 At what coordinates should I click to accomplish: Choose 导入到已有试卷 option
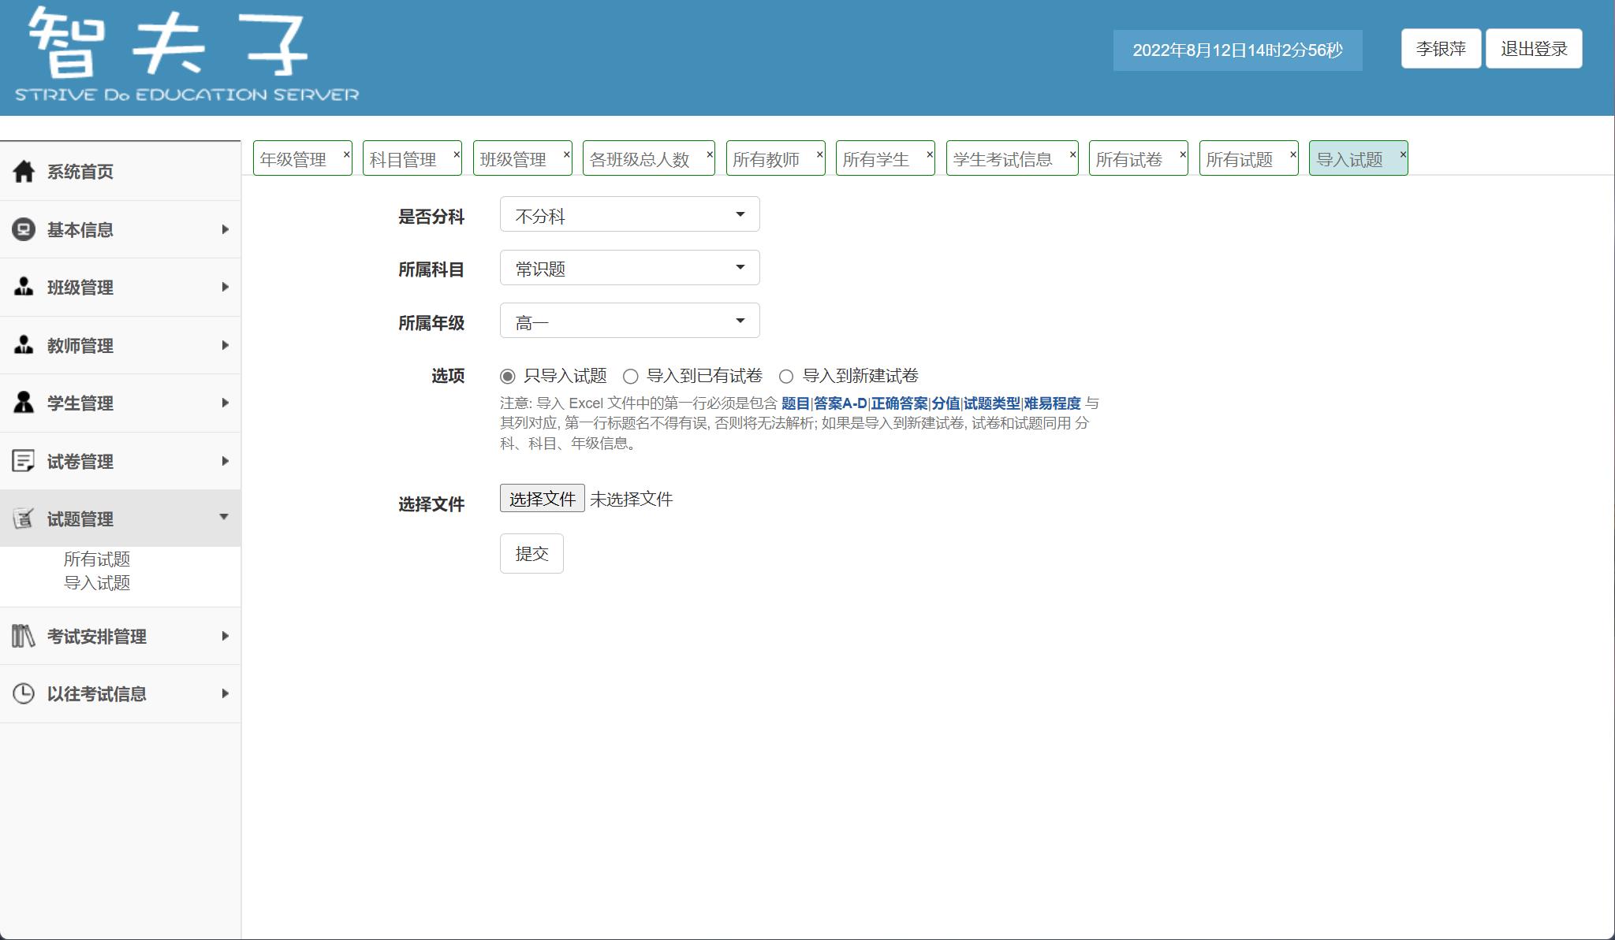tap(630, 377)
